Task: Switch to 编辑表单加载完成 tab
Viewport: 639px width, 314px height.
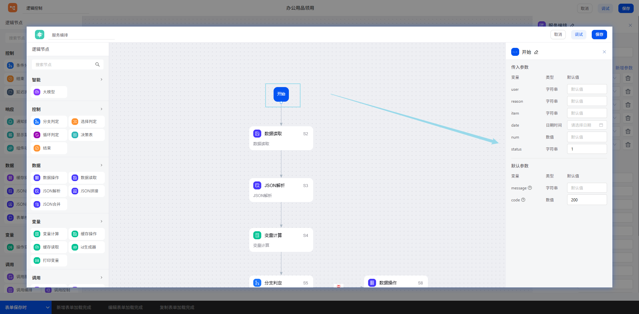Action: point(125,307)
